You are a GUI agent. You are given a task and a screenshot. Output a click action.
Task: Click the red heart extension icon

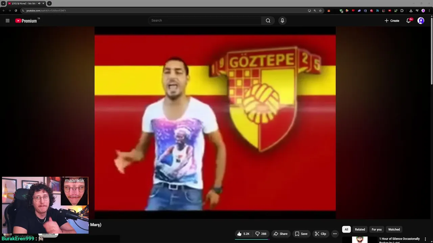coord(353,10)
